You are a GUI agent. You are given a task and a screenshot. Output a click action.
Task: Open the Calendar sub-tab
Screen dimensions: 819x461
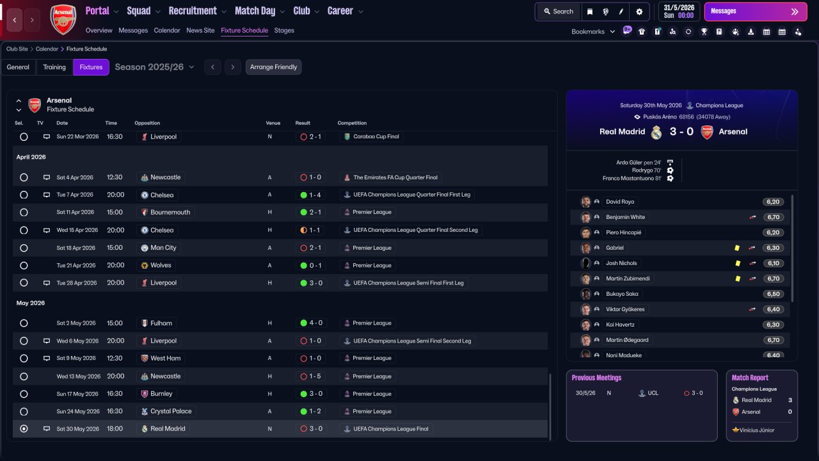point(167,30)
